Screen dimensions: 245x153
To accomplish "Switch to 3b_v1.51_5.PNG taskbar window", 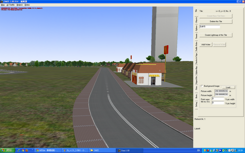I will tap(75, 150).
